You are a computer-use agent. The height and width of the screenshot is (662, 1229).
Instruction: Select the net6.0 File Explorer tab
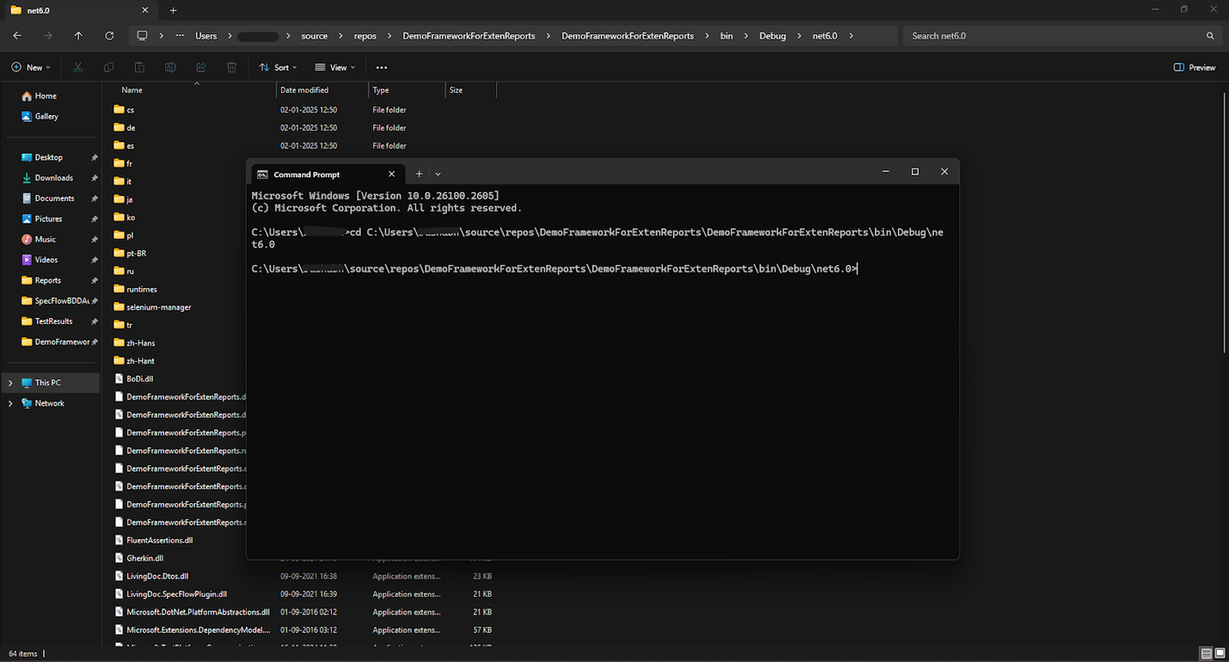pos(81,11)
